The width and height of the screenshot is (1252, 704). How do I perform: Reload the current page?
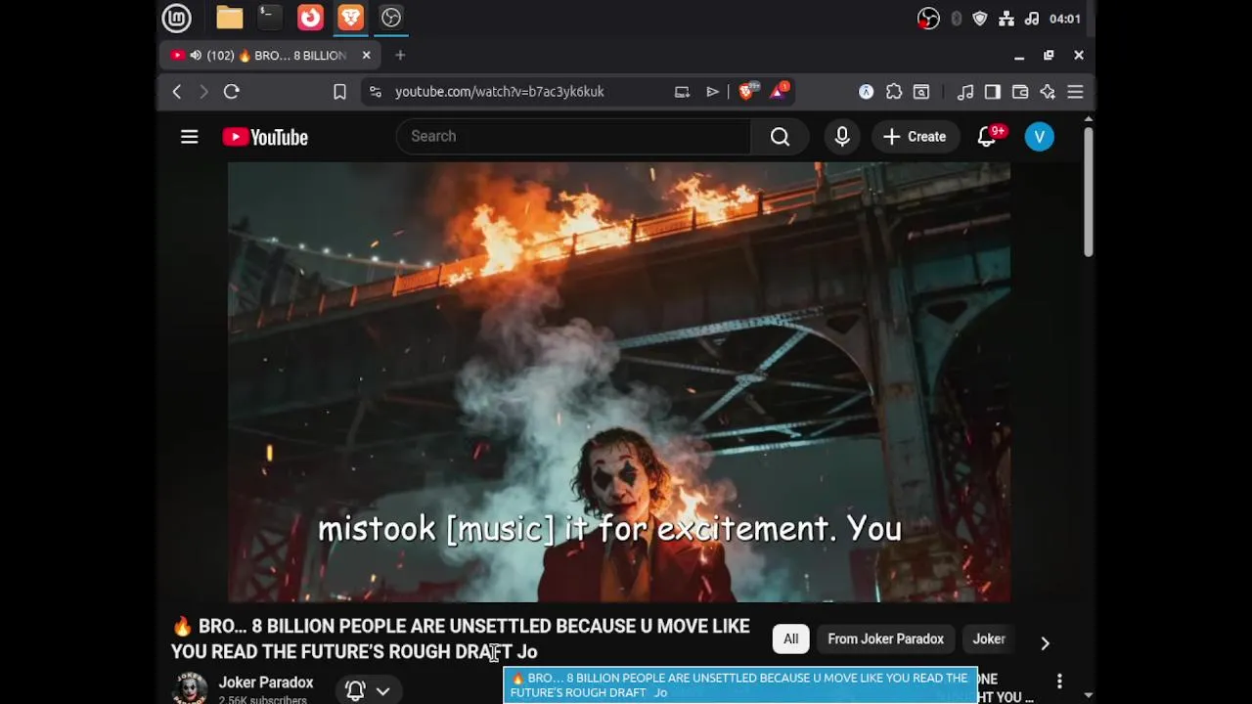[x=232, y=92]
